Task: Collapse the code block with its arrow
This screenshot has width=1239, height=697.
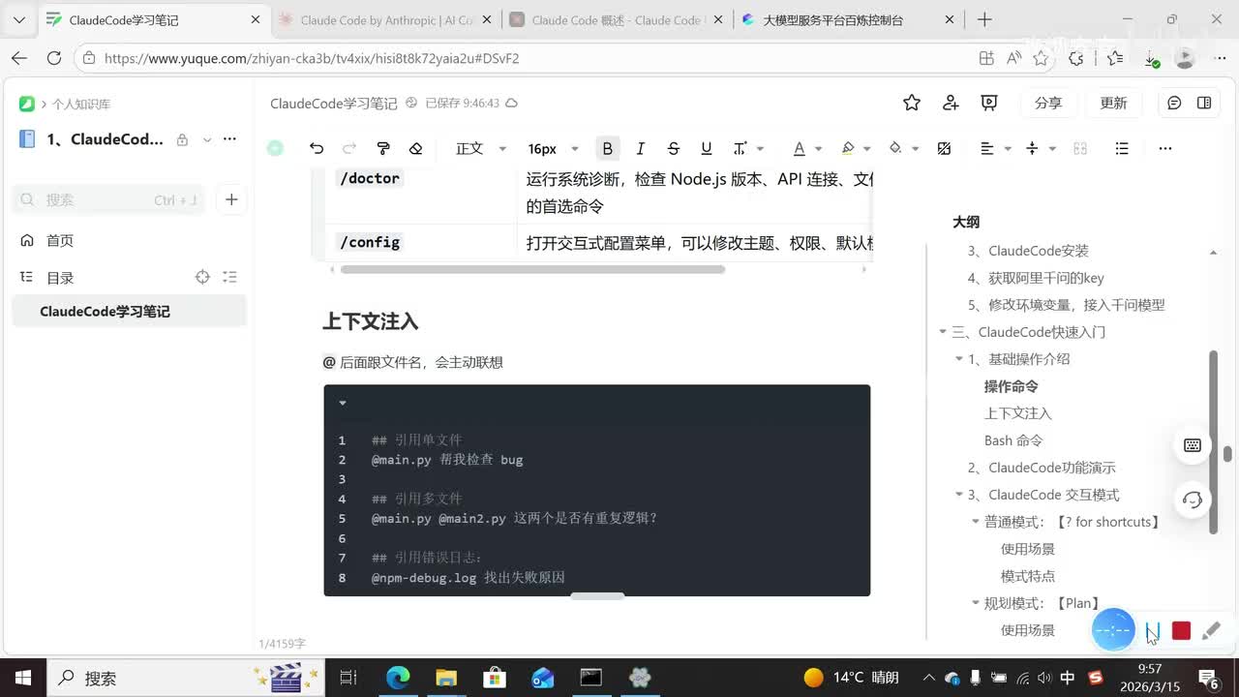Action: pos(343,403)
